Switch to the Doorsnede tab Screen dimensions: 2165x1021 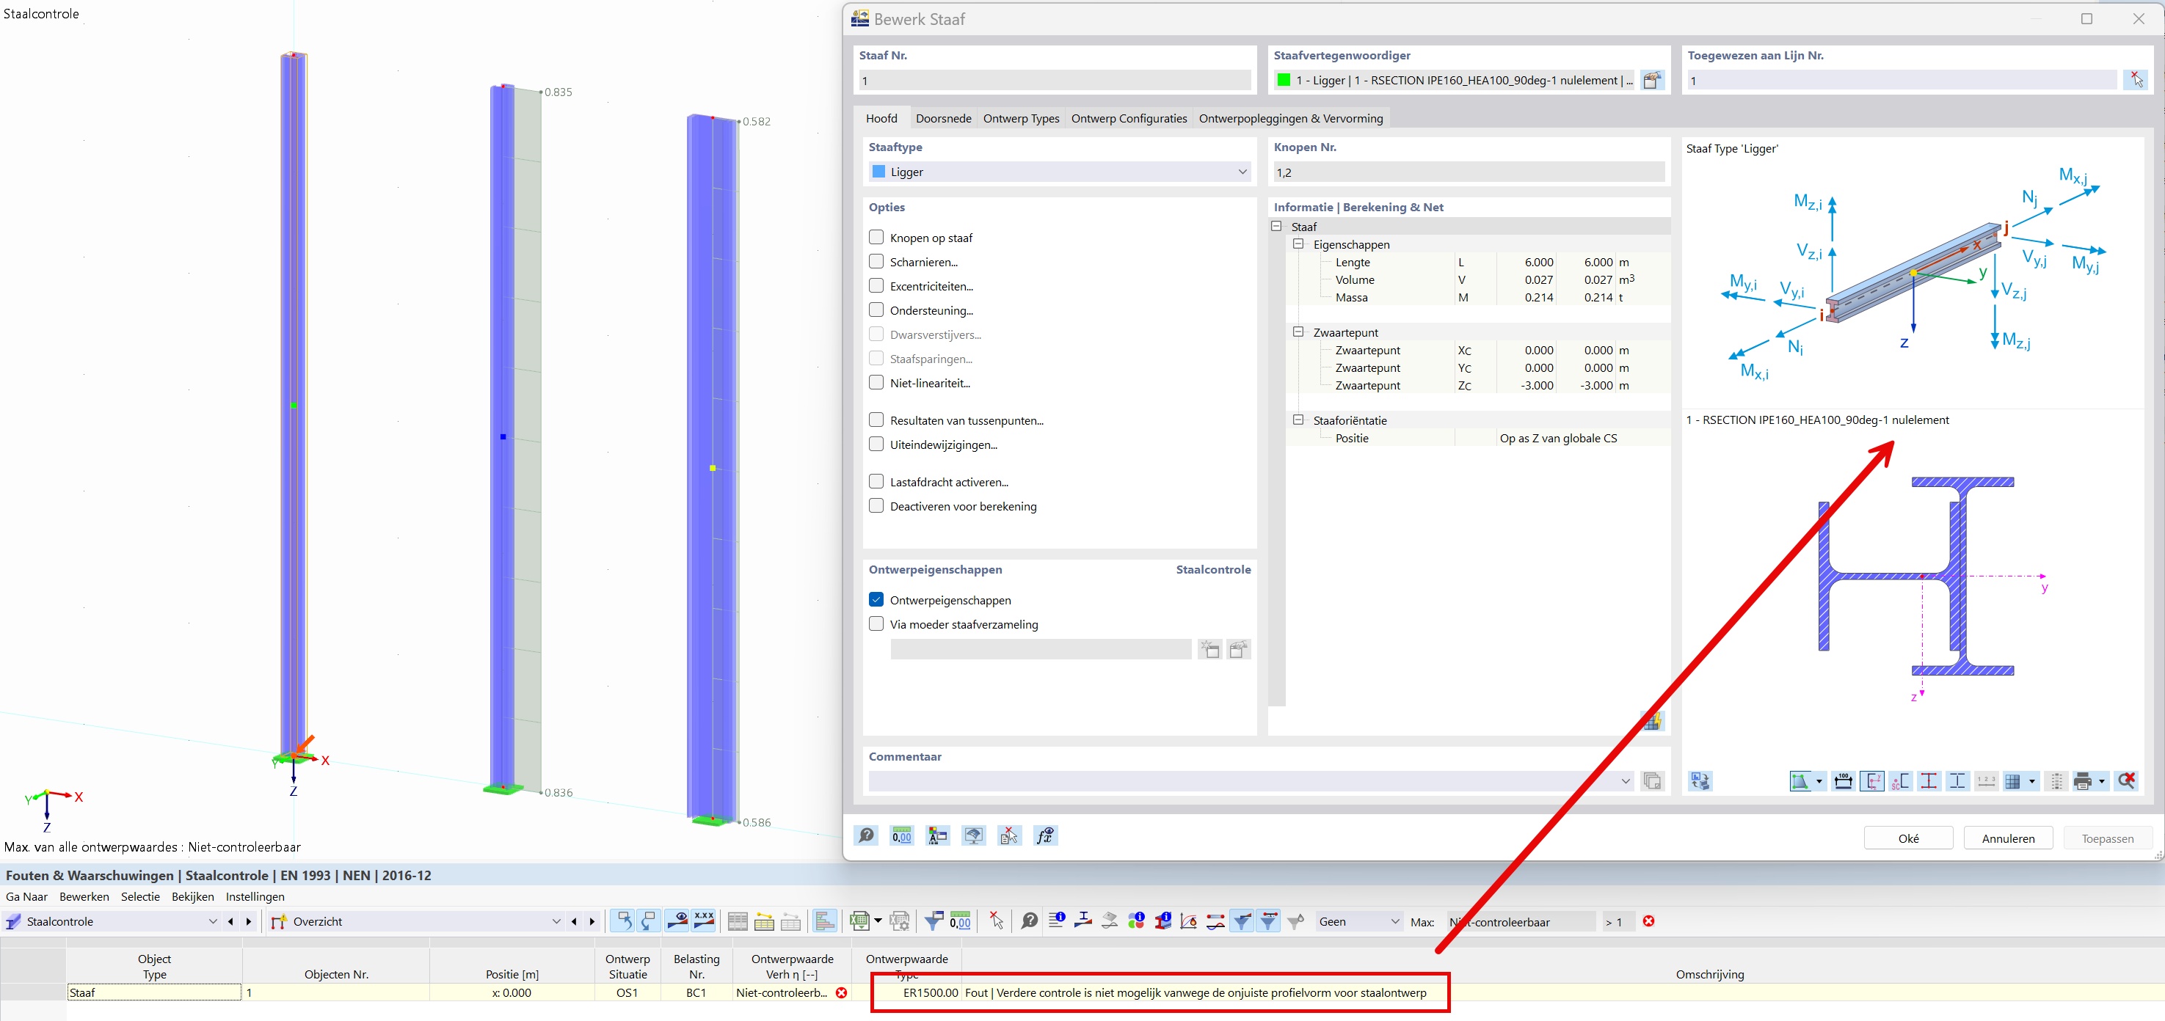tap(943, 118)
